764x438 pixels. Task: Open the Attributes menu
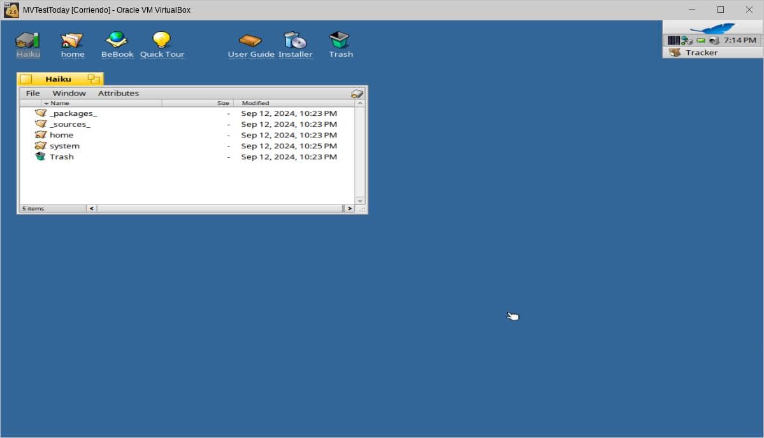[x=118, y=93]
